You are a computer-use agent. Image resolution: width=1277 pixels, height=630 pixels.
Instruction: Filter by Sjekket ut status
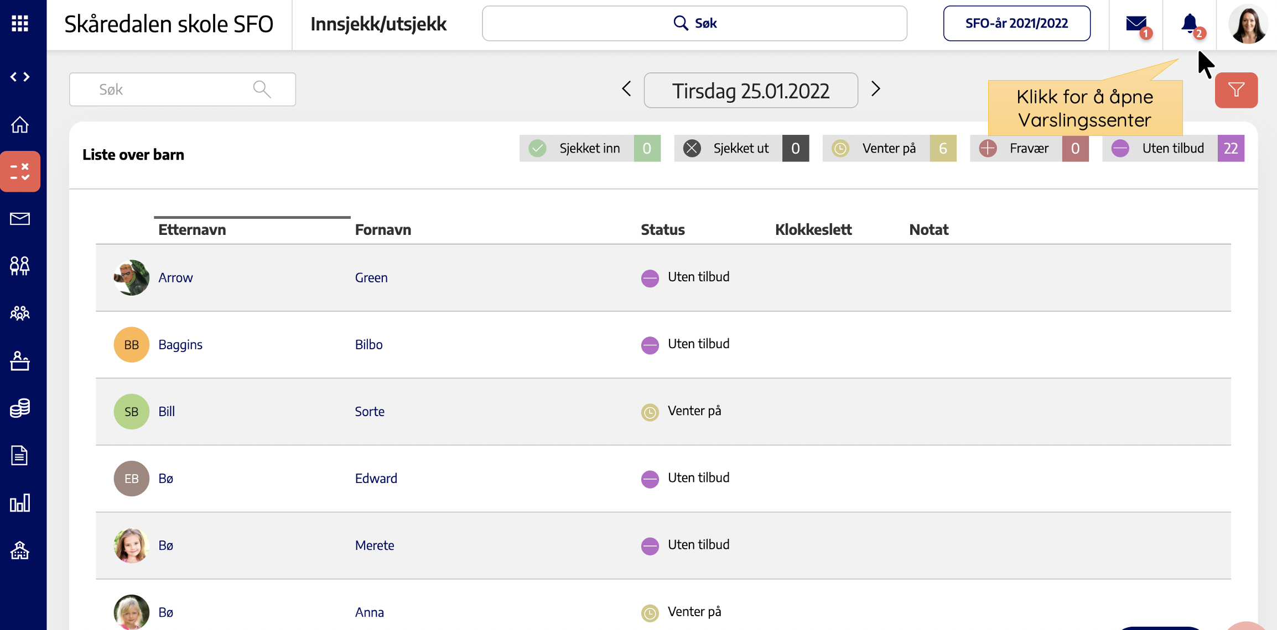pyautogui.click(x=741, y=148)
